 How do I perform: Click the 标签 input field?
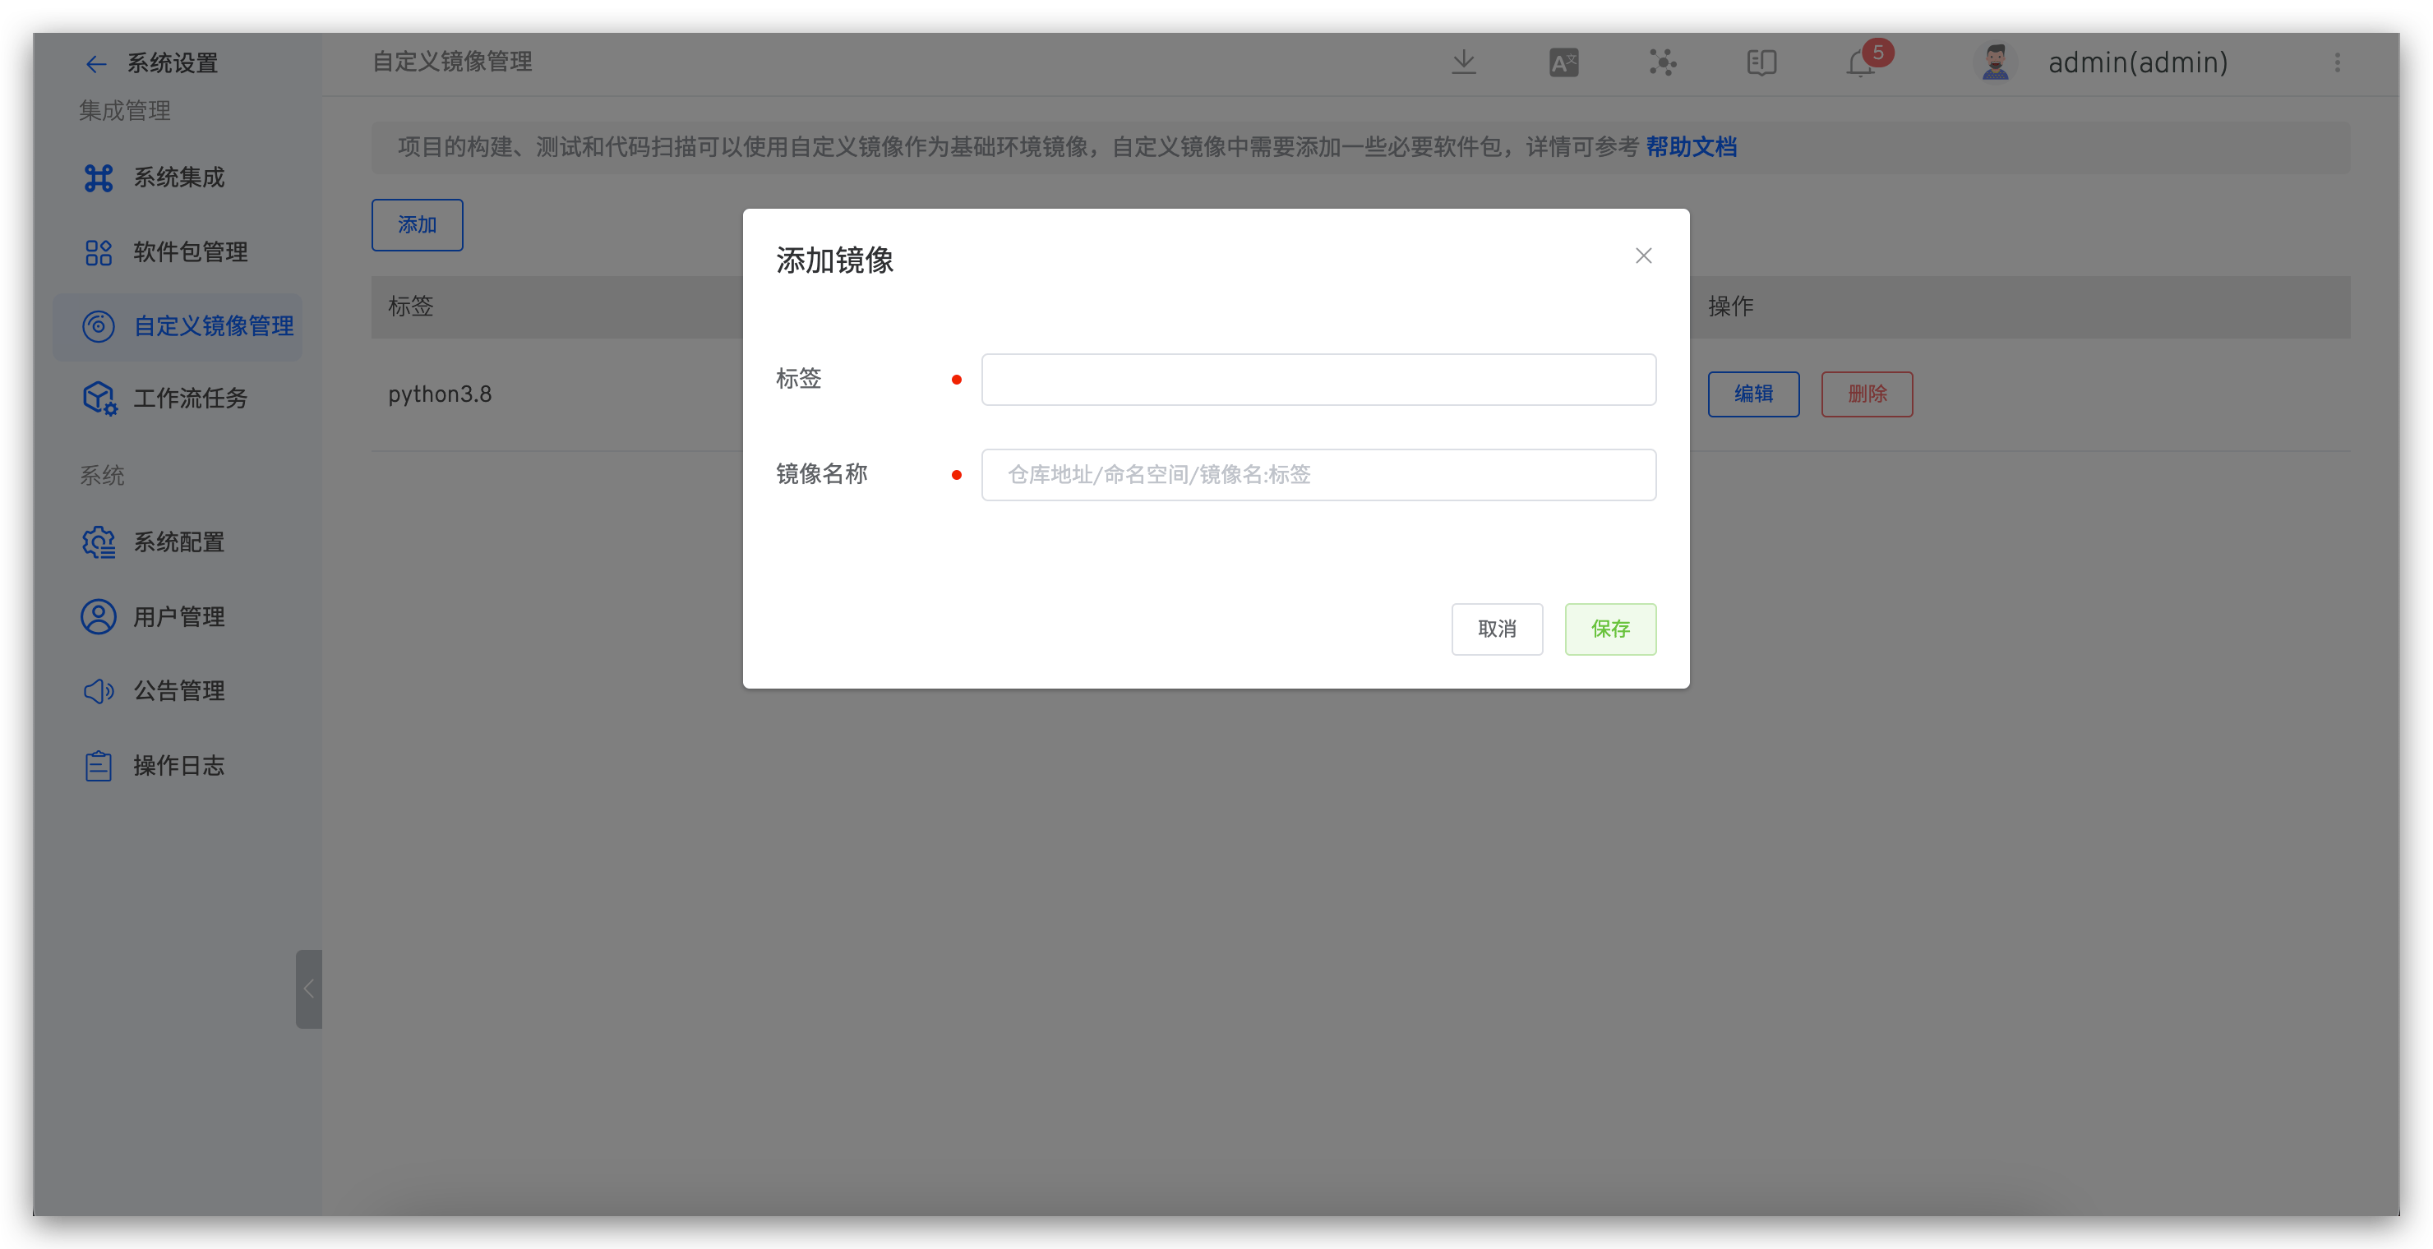click(x=1318, y=379)
